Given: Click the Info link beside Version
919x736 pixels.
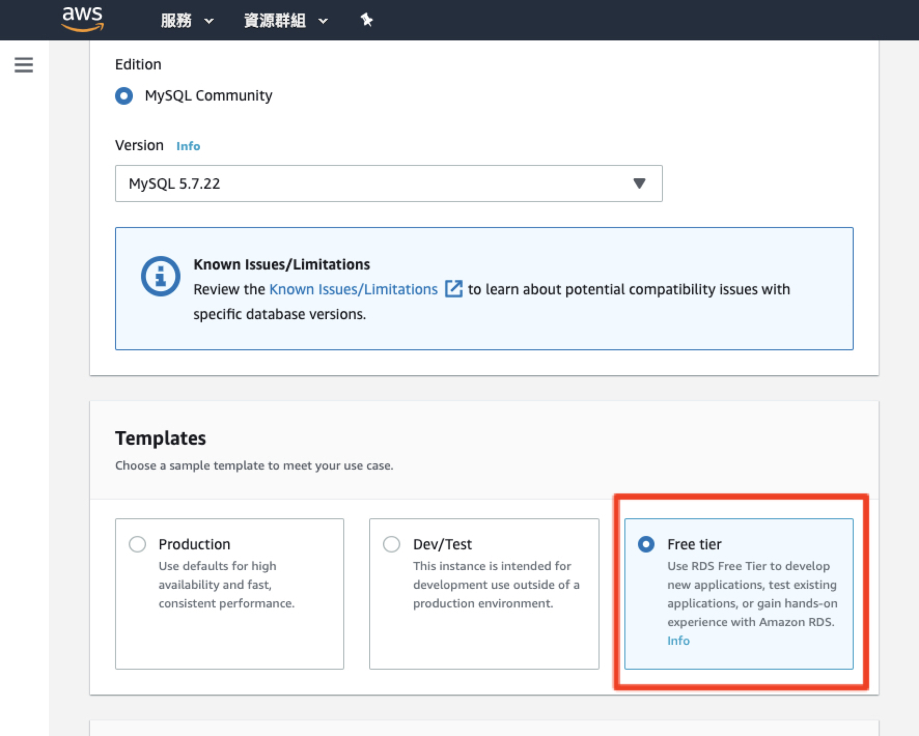Looking at the screenshot, I should tap(188, 146).
